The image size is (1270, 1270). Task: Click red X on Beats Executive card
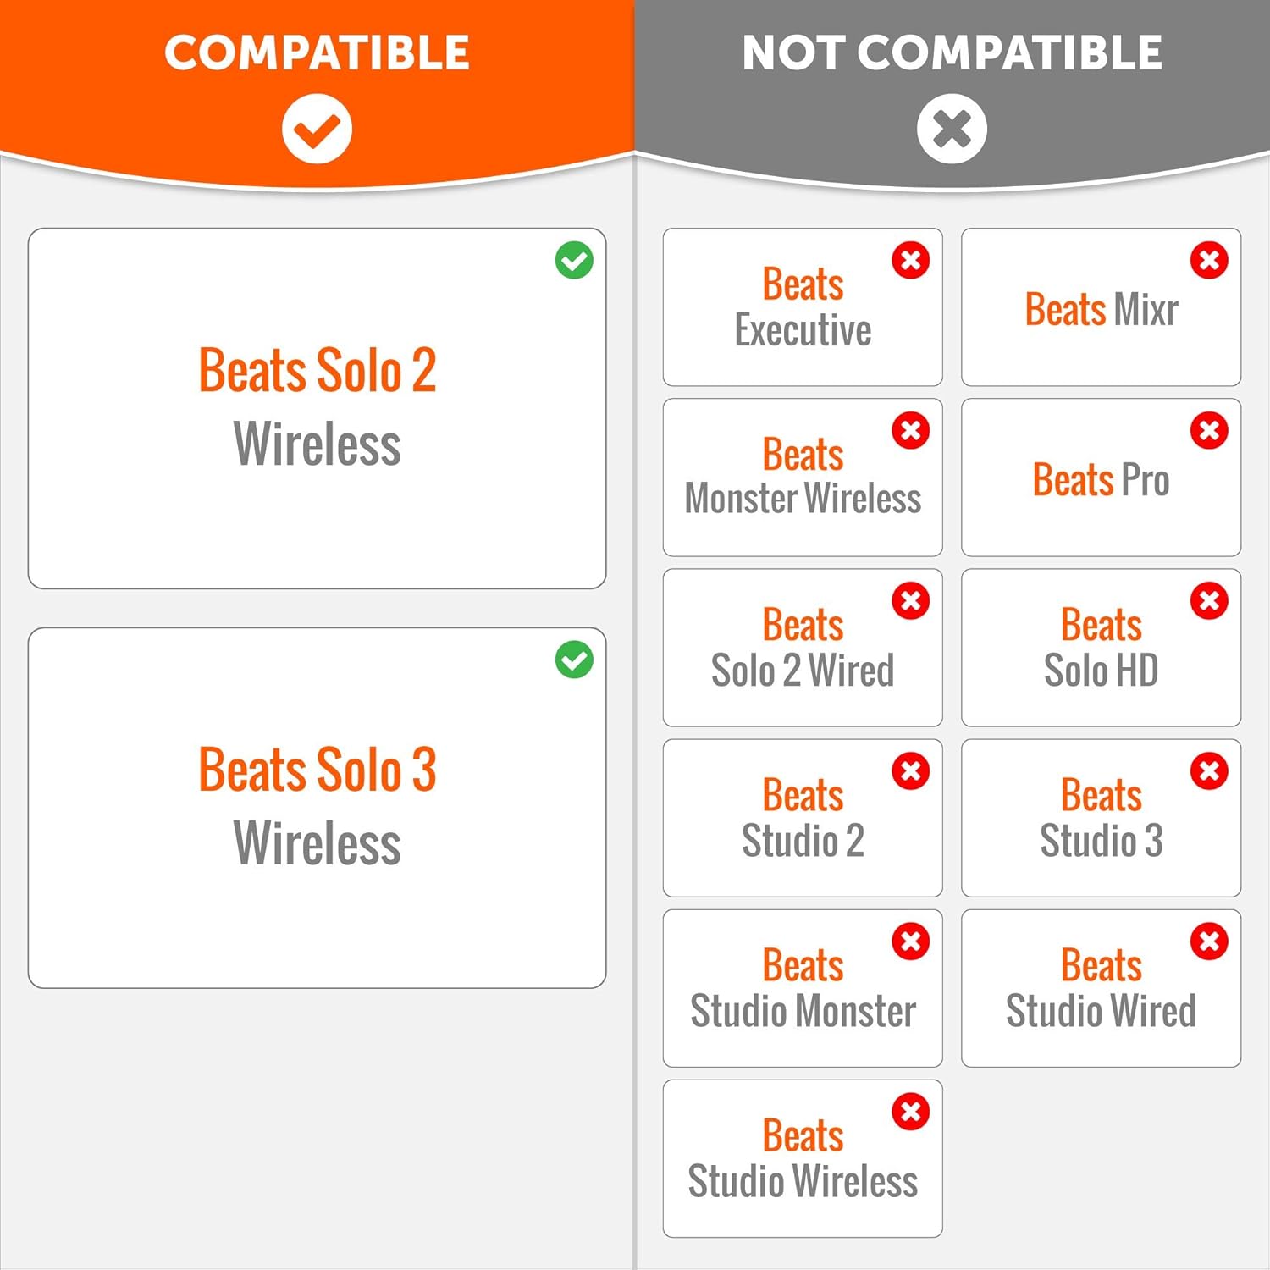(x=911, y=261)
